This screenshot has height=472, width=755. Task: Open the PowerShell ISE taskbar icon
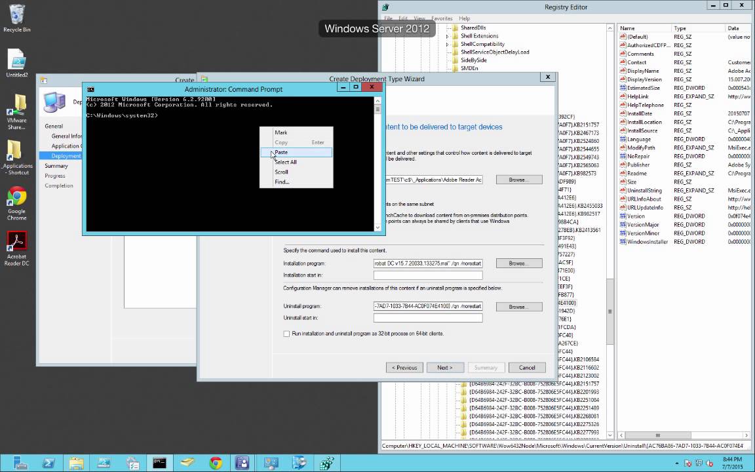point(104,463)
